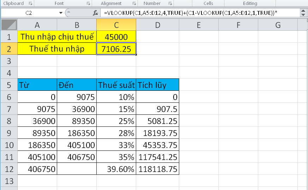Open the Alignment group dialog launcher
Viewport: 308px width, 190px height.
click(134, 3)
